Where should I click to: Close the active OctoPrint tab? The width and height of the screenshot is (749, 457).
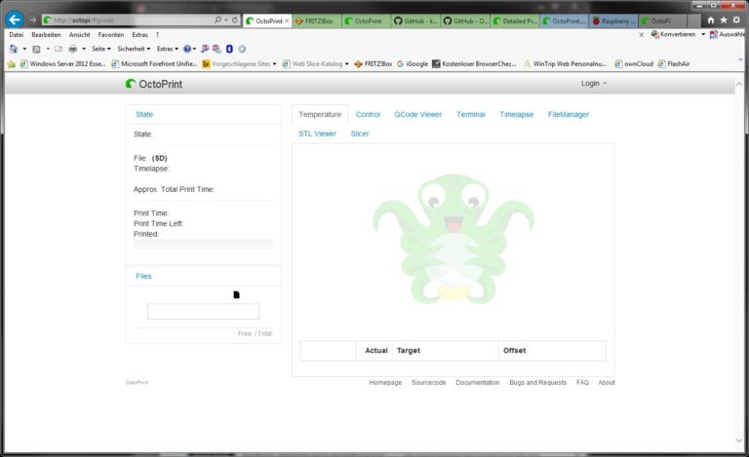click(x=287, y=21)
